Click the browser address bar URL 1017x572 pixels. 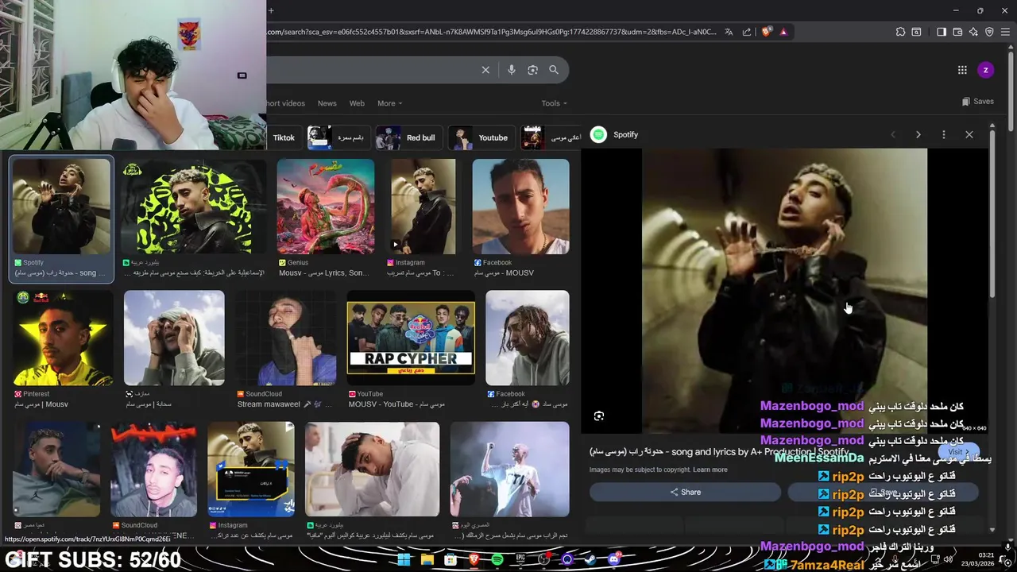click(493, 32)
